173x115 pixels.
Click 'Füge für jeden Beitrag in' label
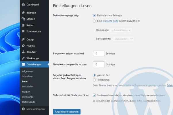[69, 77]
